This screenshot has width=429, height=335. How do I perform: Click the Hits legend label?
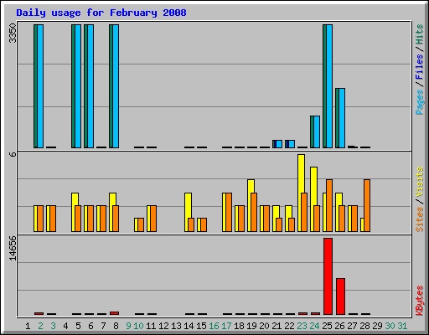coord(419,34)
